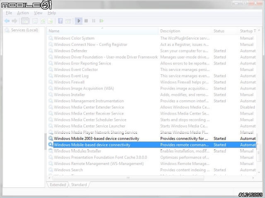Select Windows Presentation Foundation Font Cache 3.0.0.0
Viewport: 265px width, 198px height.
click(100, 157)
